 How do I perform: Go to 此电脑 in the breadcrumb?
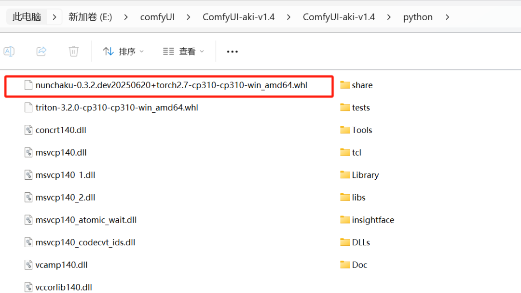[27, 17]
